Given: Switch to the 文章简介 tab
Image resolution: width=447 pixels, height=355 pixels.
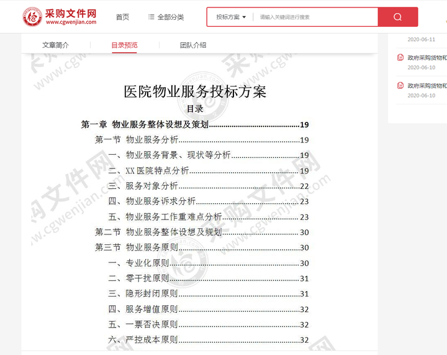Looking at the screenshot, I should tap(56, 45).
